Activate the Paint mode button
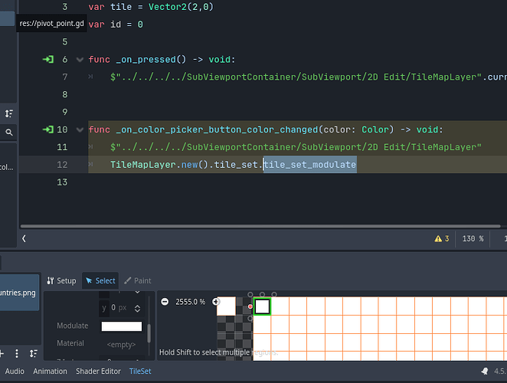This screenshot has height=383, width=507. [138, 280]
